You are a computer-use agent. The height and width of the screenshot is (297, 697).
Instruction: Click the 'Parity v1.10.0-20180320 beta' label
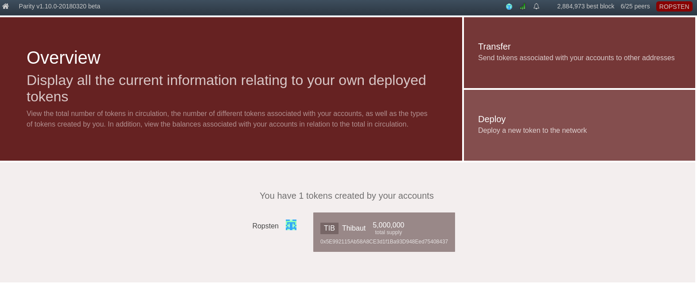[x=59, y=6]
